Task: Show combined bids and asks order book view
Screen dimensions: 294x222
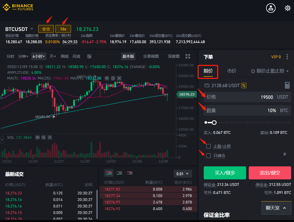Action: [x=109, y=173]
